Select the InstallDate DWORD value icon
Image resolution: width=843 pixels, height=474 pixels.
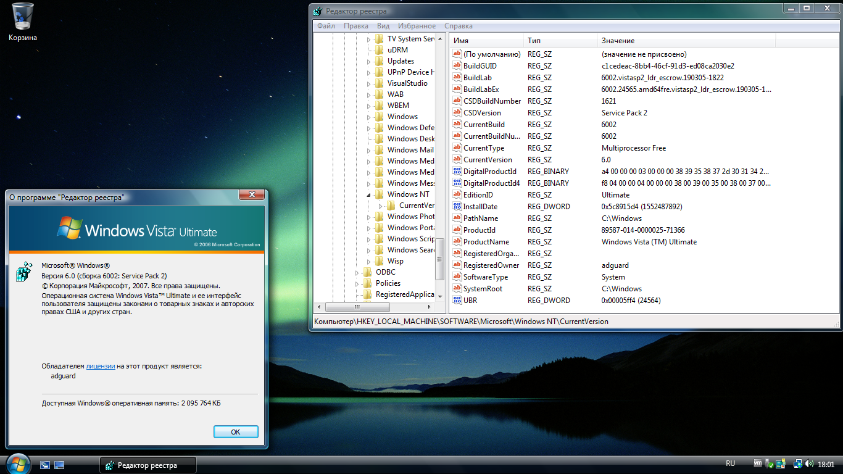pos(457,207)
